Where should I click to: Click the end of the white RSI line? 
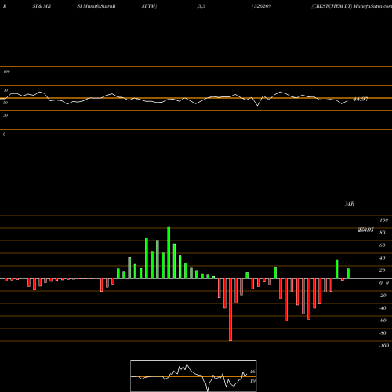[x=347, y=101]
